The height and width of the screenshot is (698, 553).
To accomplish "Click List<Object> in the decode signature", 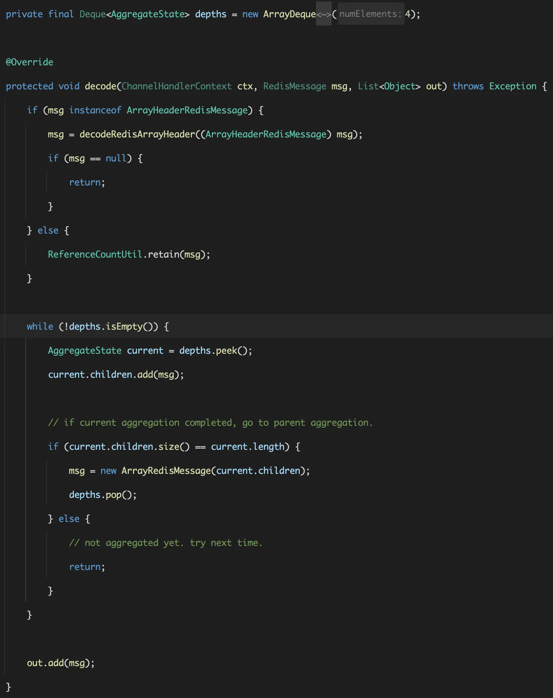I will click(389, 86).
